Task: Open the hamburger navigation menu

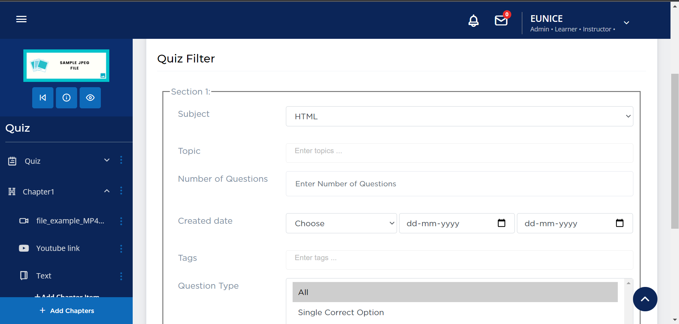Action: (21, 19)
